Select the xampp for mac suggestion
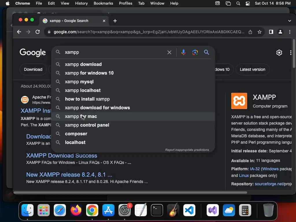Image resolution: width=296 pixels, height=222 pixels. click(133, 116)
